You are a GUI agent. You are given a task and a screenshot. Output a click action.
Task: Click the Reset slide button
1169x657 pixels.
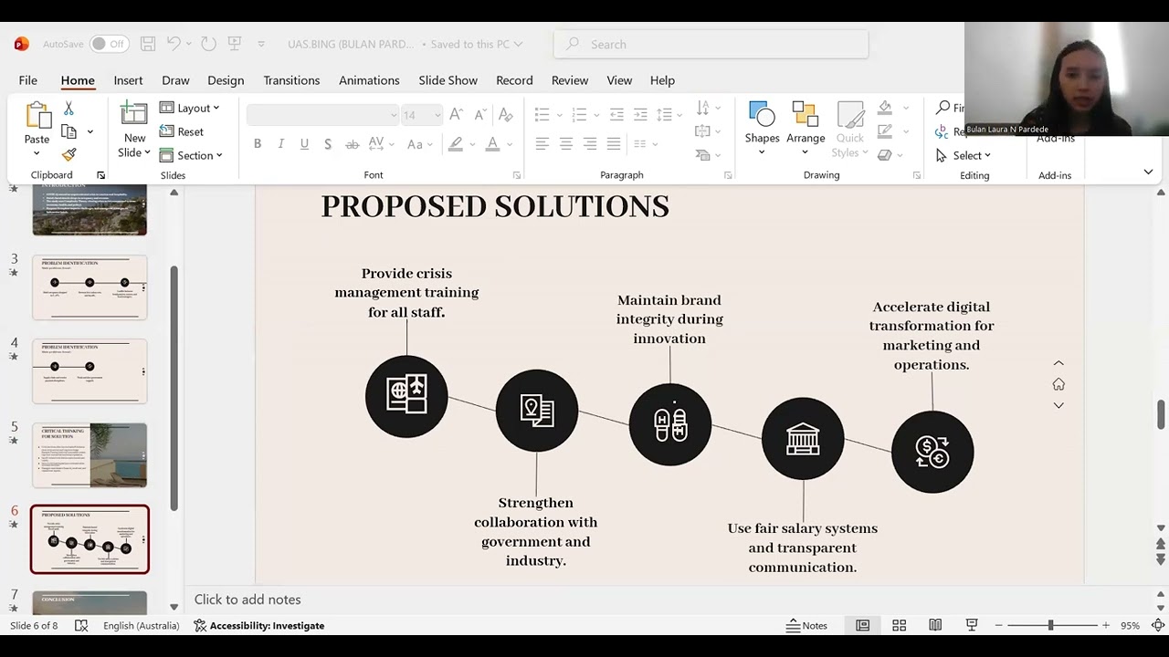coord(182,131)
